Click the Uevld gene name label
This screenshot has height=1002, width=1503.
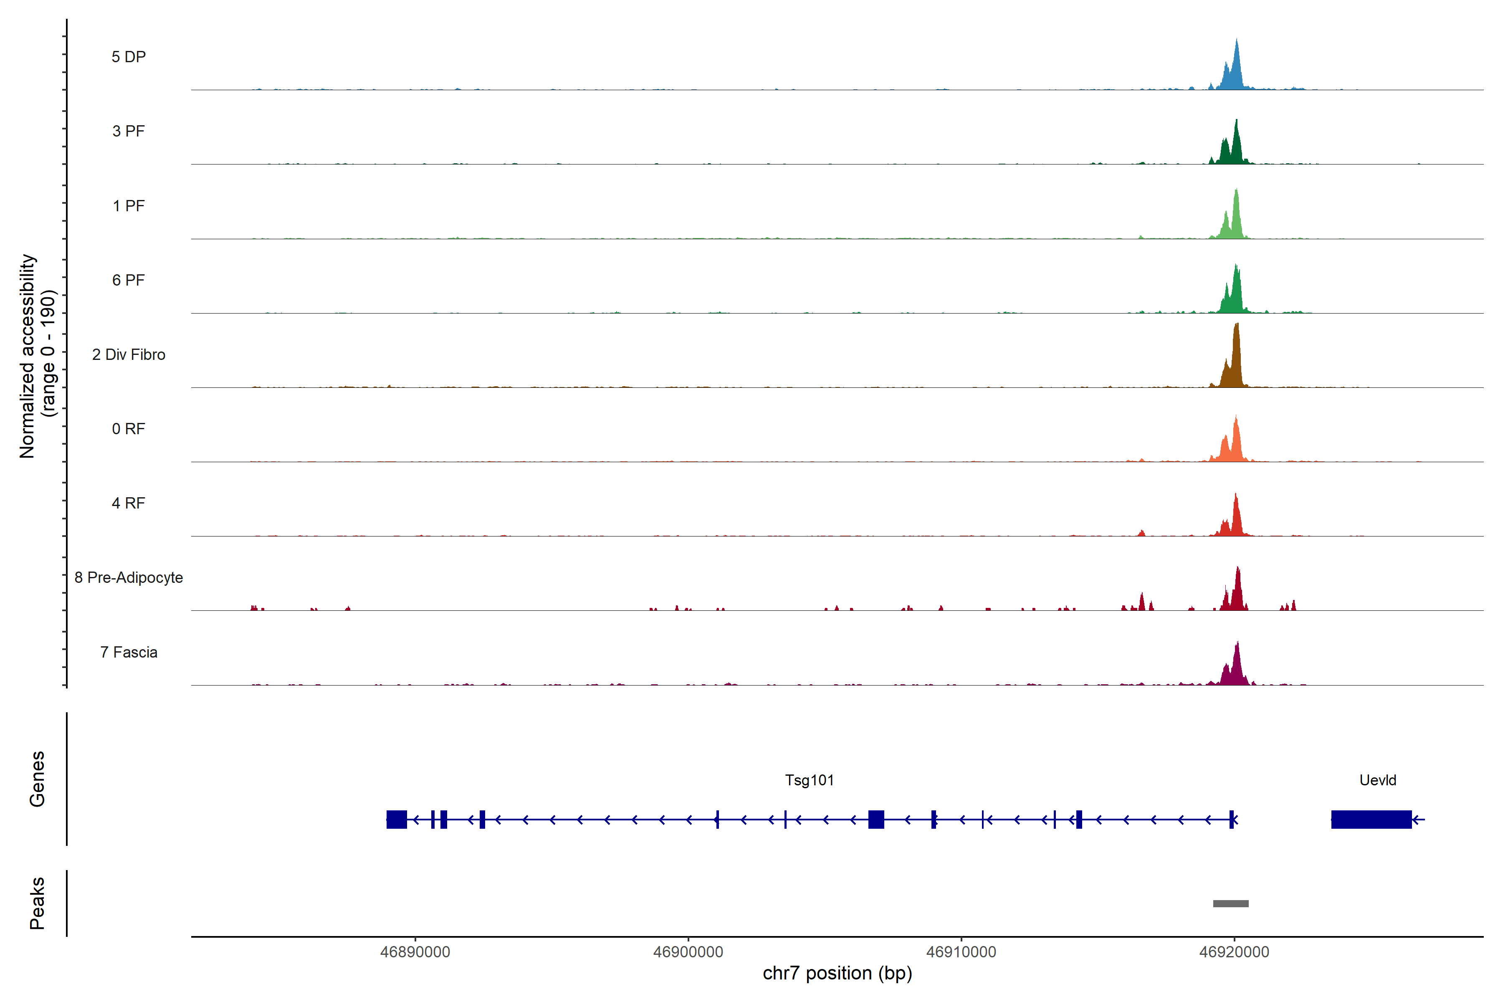click(x=1378, y=780)
